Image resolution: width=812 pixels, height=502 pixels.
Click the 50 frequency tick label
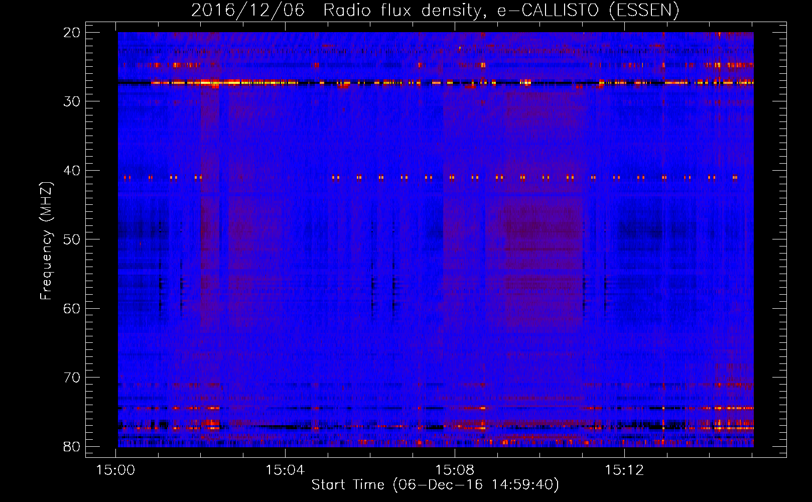[72, 239]
